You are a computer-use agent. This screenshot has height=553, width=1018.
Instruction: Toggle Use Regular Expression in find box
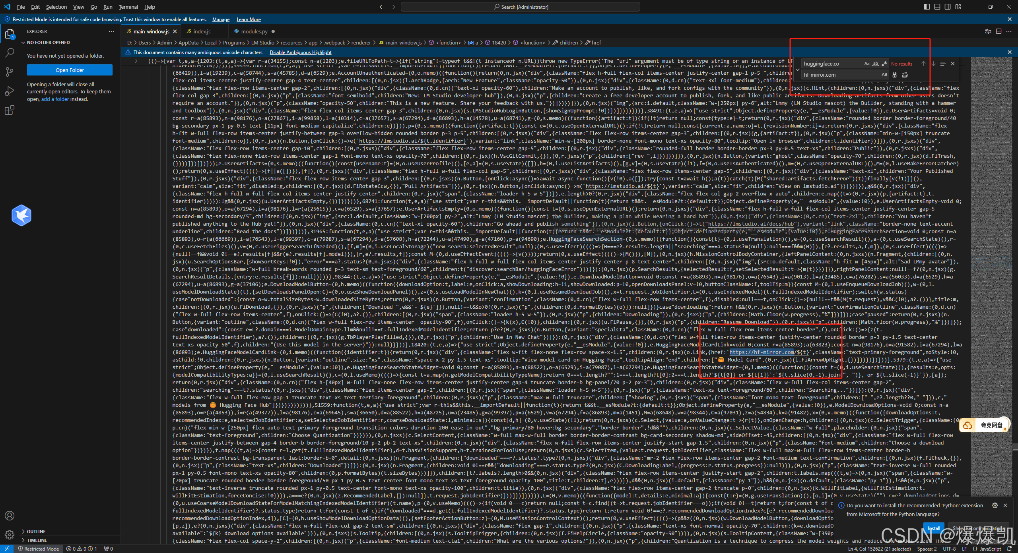click(884, 64)
